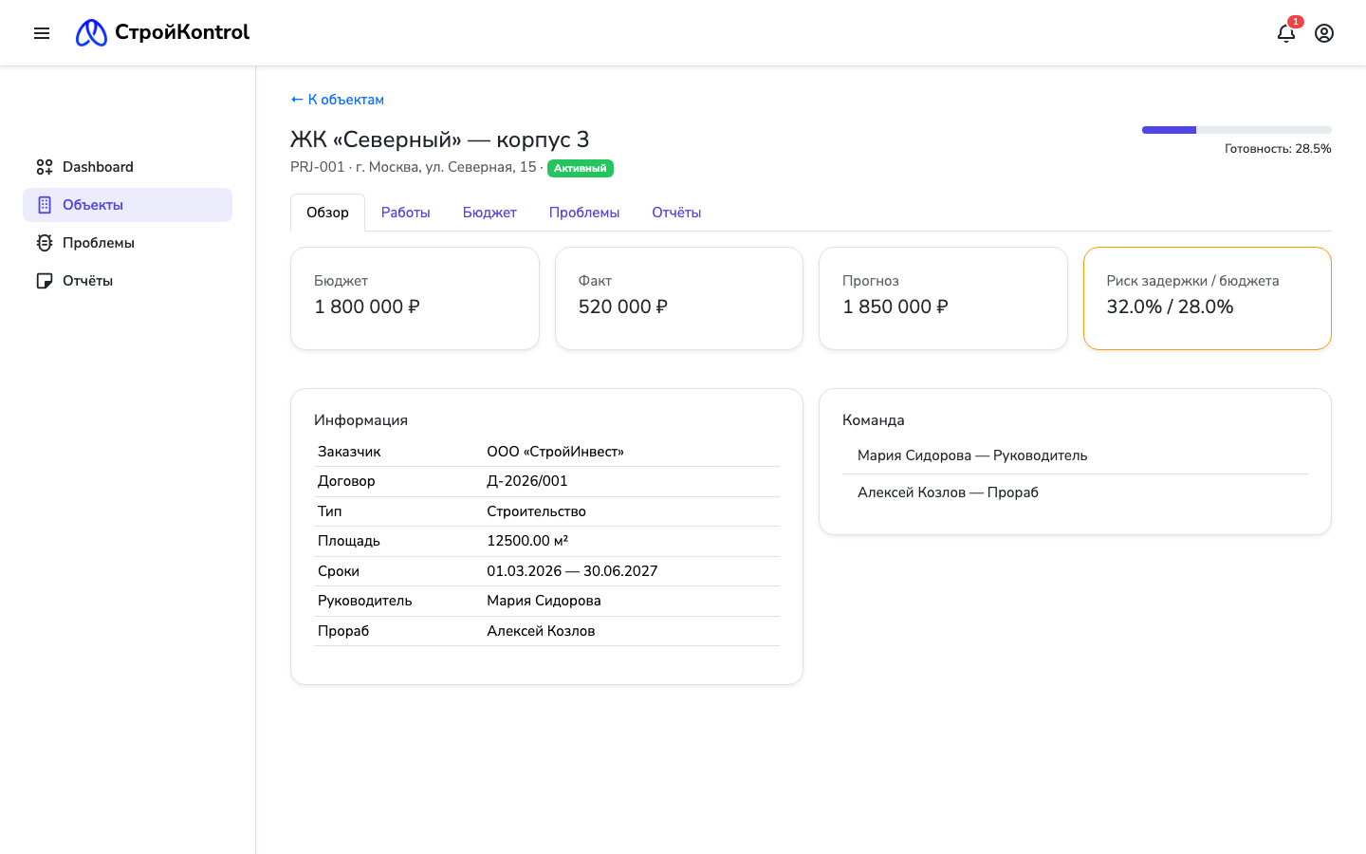This screenshot has height=854, width=1366.
Task: Select Объекты item in sidebar
Action: 127,205
